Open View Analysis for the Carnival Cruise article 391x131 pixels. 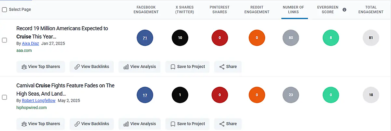[x=139, y=124]
